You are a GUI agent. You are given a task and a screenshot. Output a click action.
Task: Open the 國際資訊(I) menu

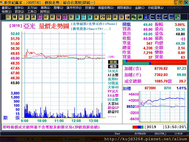coord(124,8)
